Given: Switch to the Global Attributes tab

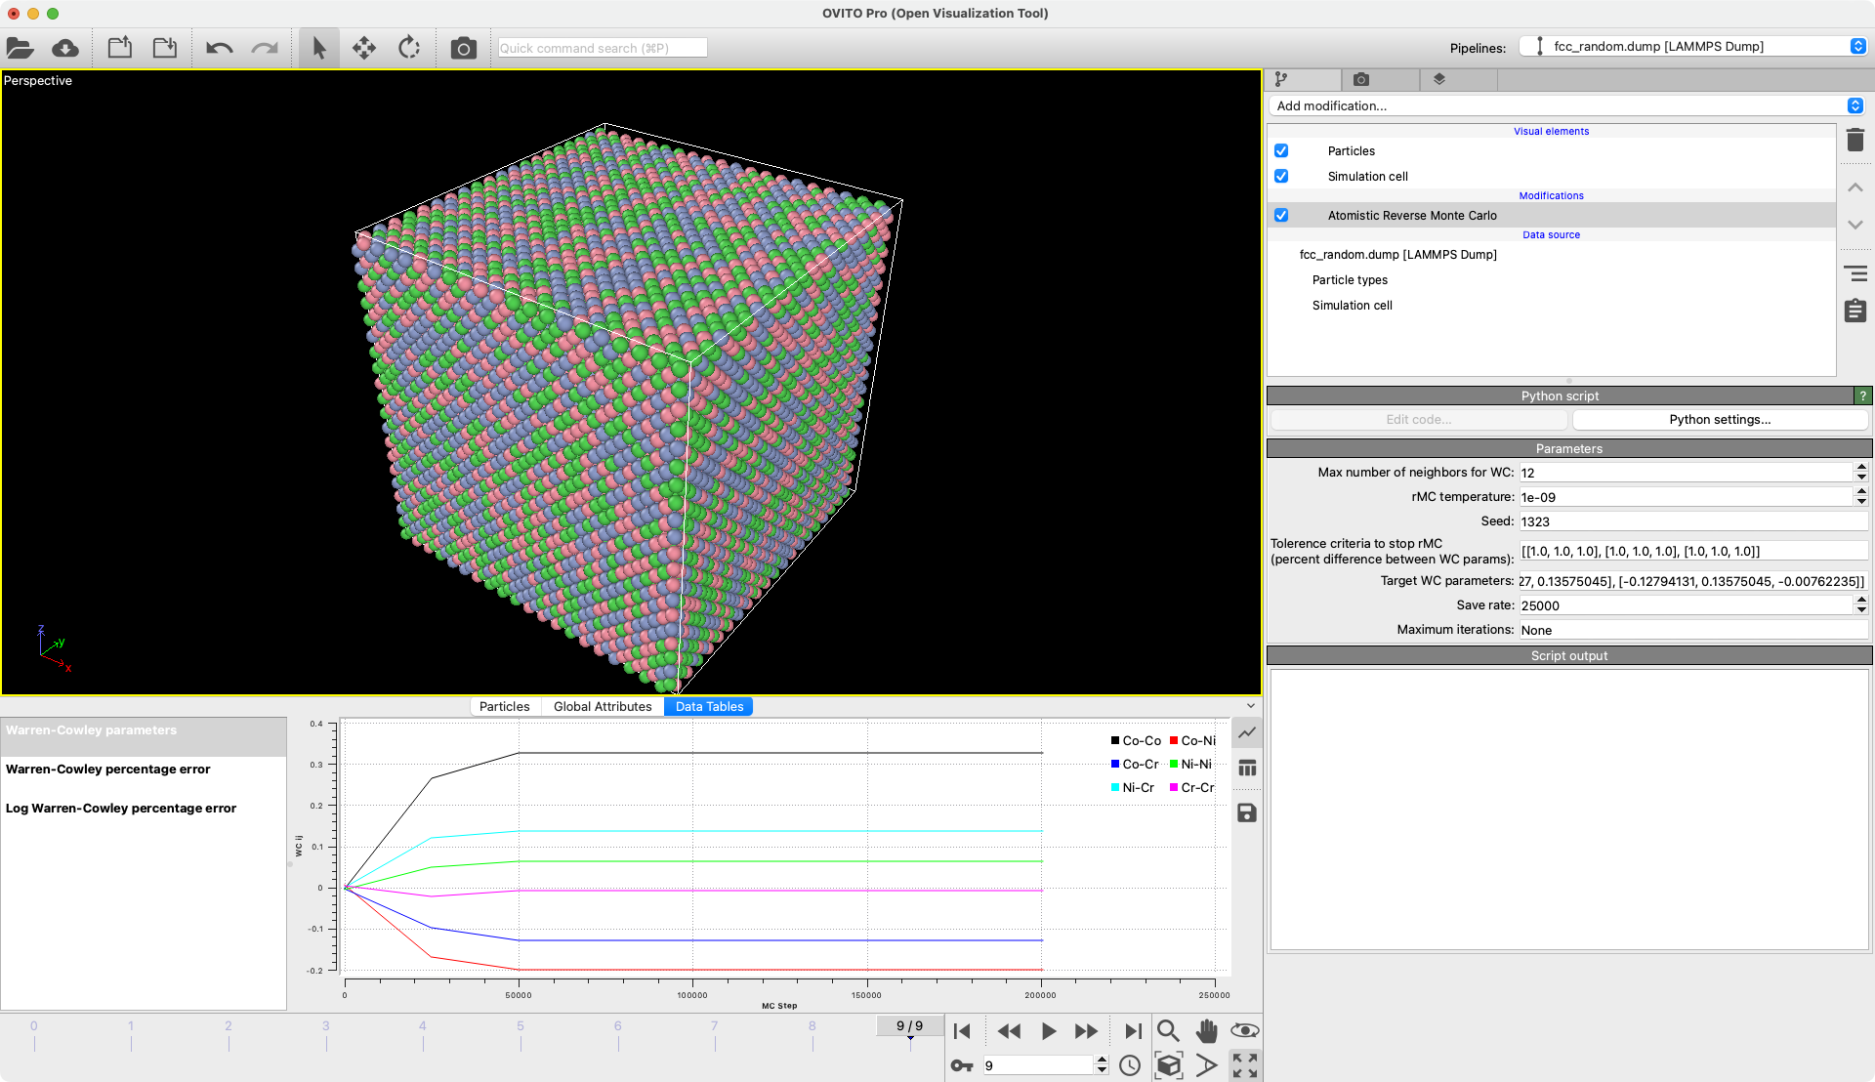Looking at the screenshot, I should click(x=602, y=706).
